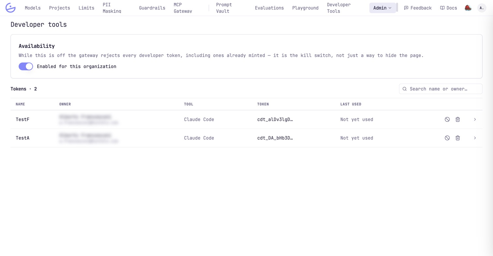Click the TestA token name

coord(22,138)
